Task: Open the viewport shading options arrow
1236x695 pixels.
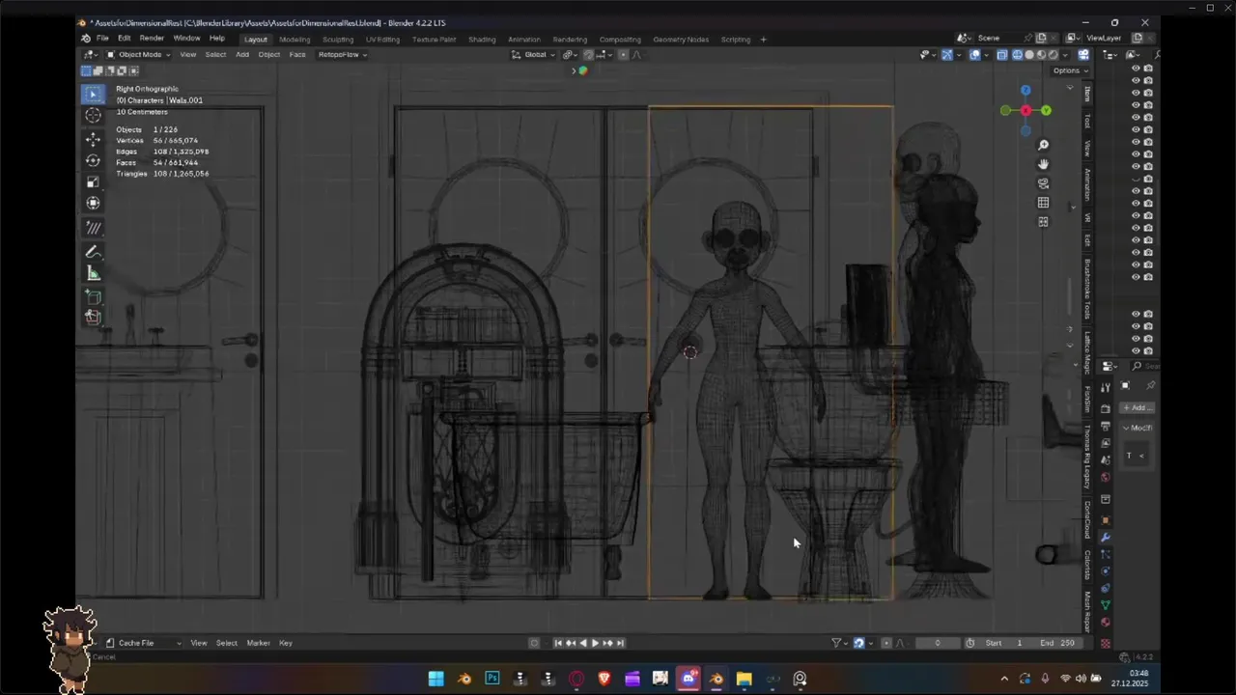Action: [x=1065, y=55]
